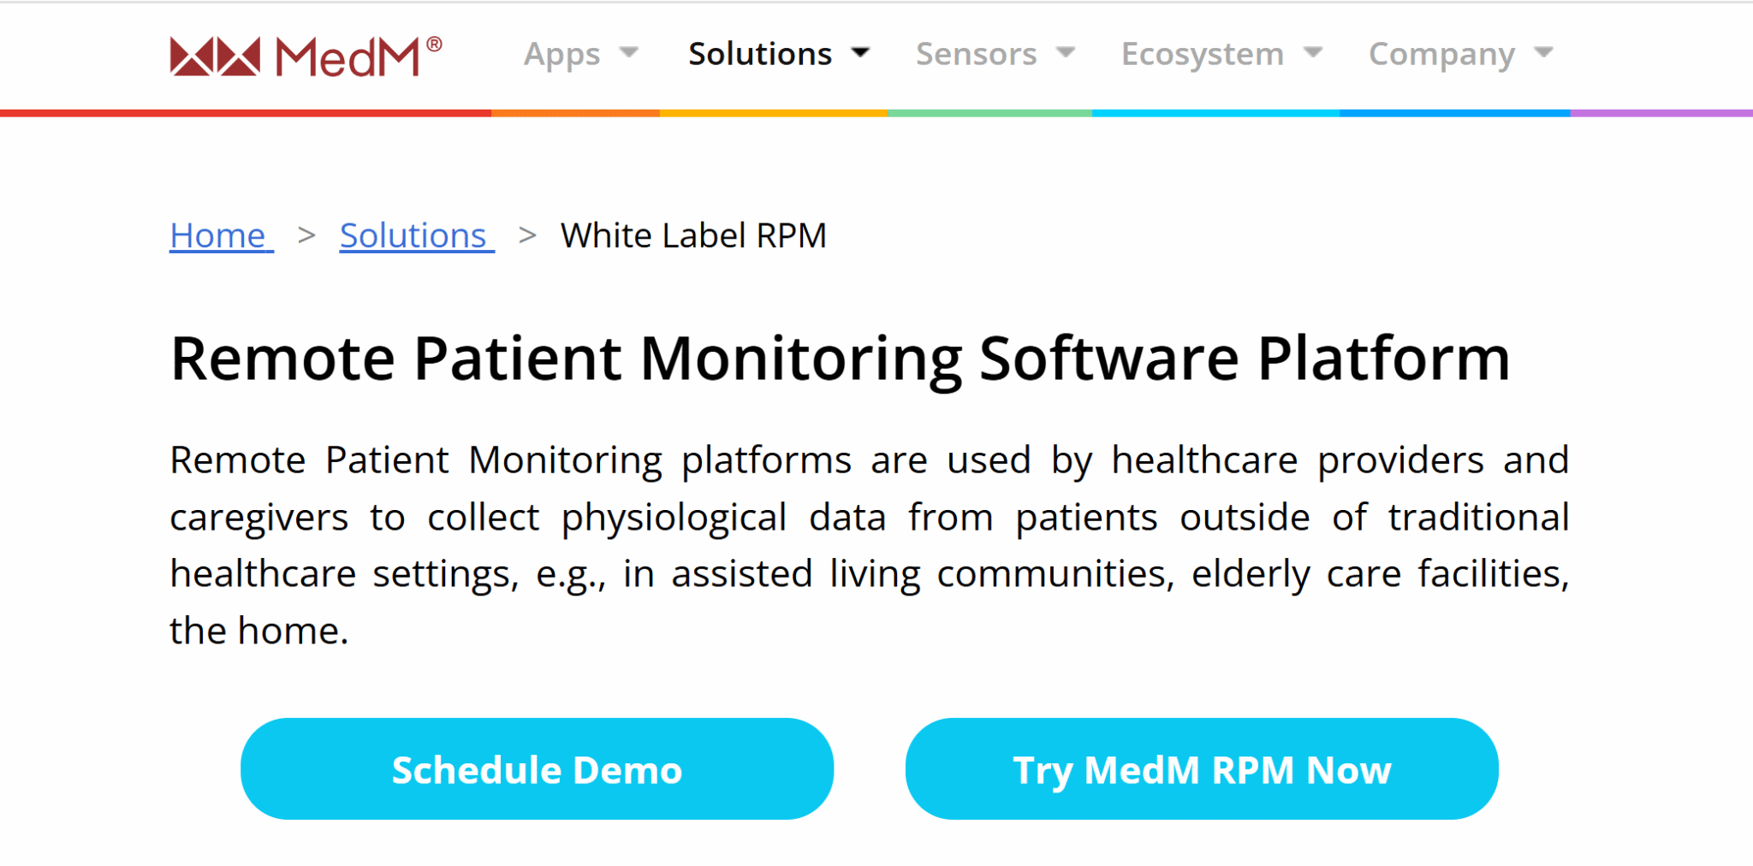Open the Apps navigation menu
The height and width of the screenshot is (866, 1753).
point(562,54)
